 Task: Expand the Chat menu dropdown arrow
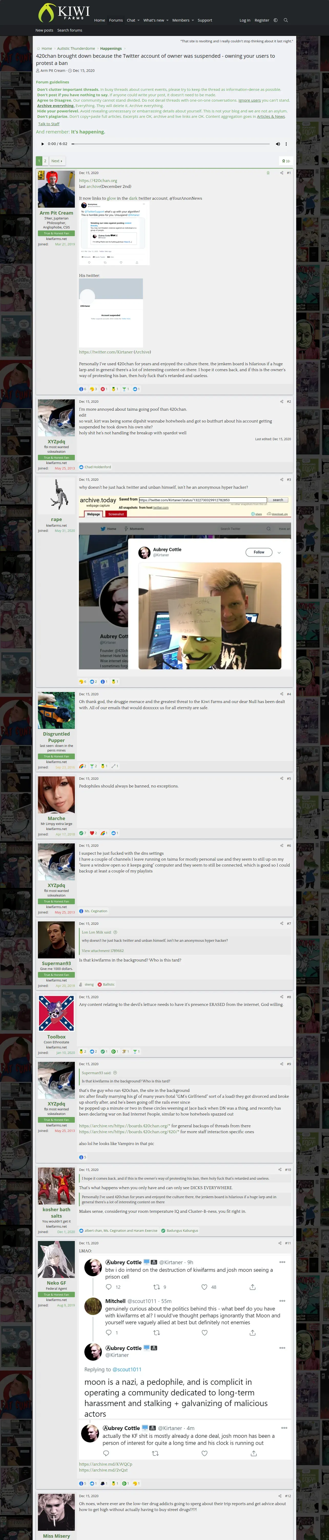pos(139,20)
